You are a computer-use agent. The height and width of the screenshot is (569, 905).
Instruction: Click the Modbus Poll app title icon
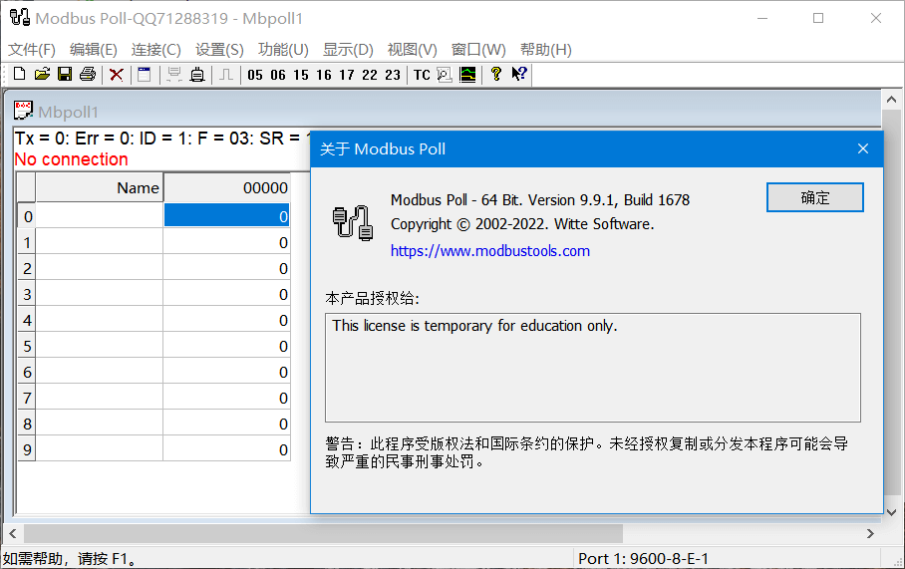[x=20, y=17]
